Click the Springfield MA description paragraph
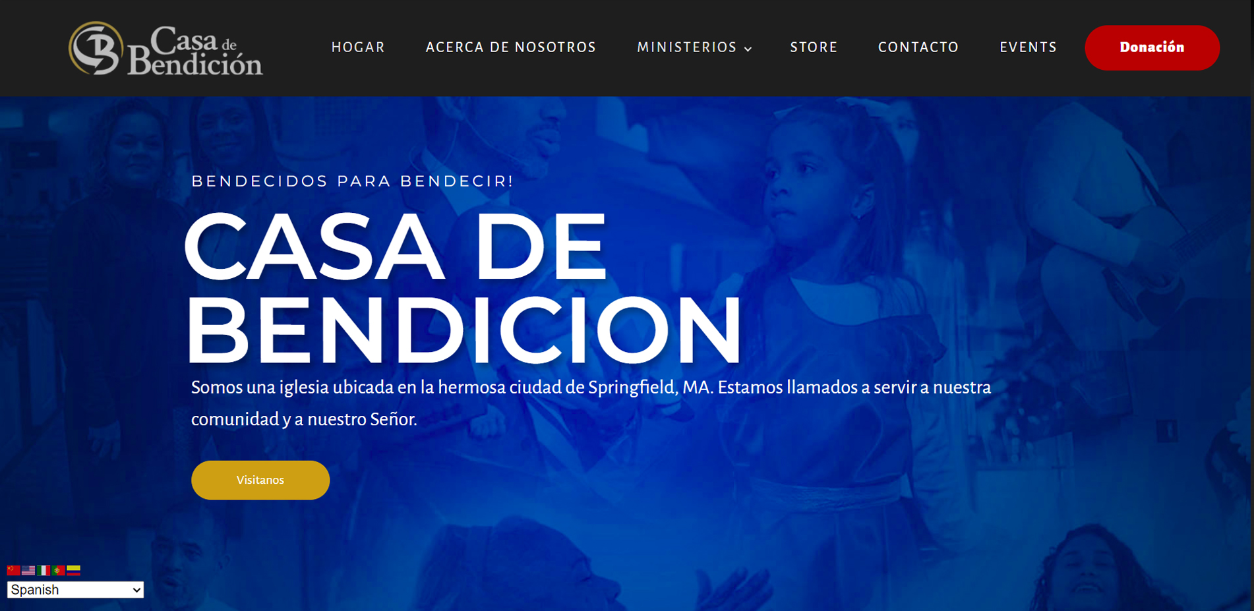 pyautogui.click(x=591, y=403)
